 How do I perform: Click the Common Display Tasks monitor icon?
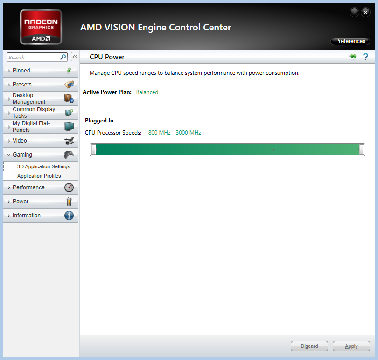point(69,113)
